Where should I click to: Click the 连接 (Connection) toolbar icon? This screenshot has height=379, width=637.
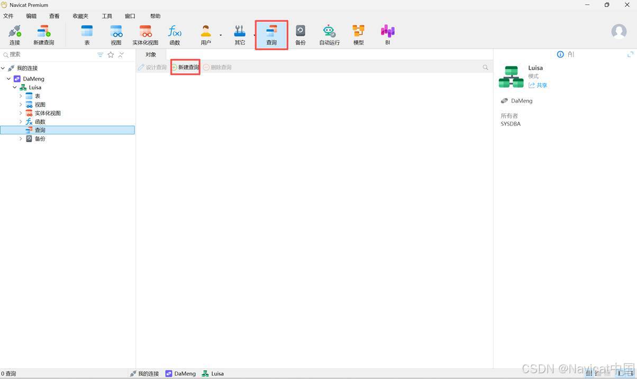(x=14, y=35)
